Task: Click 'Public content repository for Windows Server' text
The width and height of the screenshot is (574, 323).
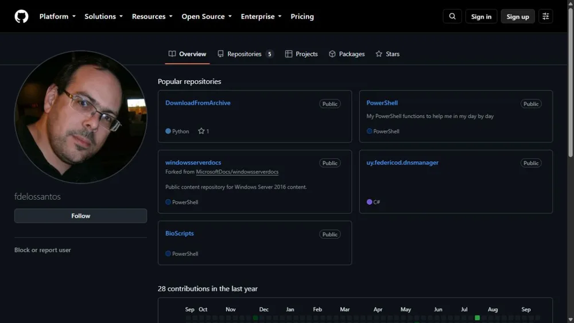Action: (x=236, y=187)
